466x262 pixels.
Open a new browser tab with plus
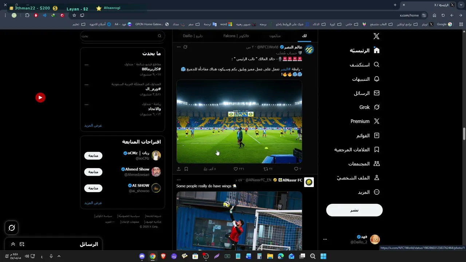(395, 5)
